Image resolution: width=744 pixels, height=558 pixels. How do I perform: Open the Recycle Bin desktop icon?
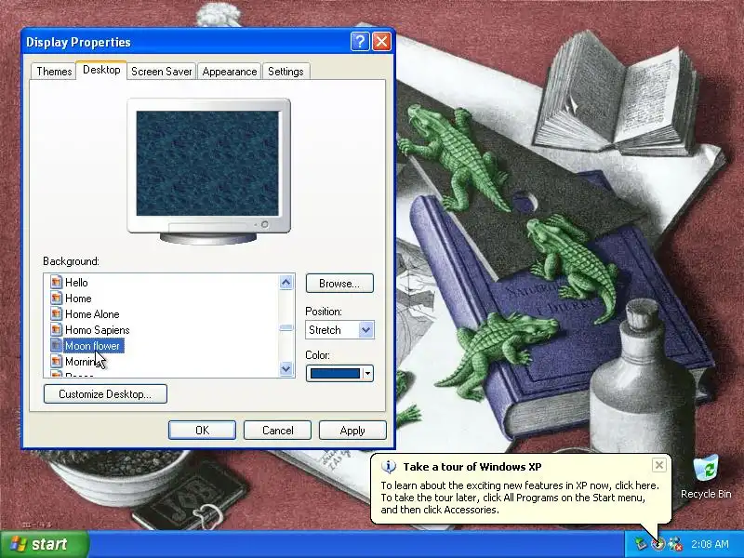[706, 477]
